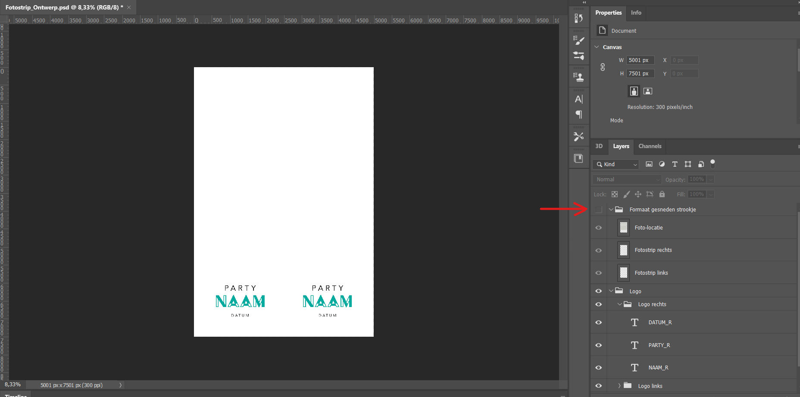
Task: Filter layers by adjustment layers icon
Action: pos(662,164)
